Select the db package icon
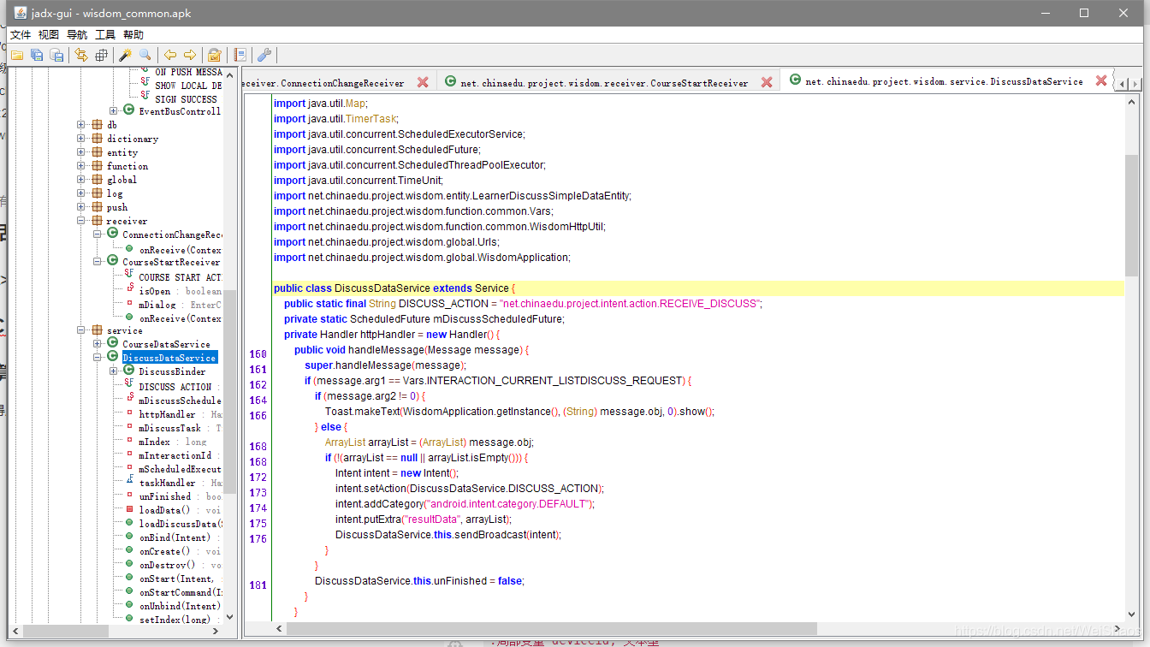 97,125
